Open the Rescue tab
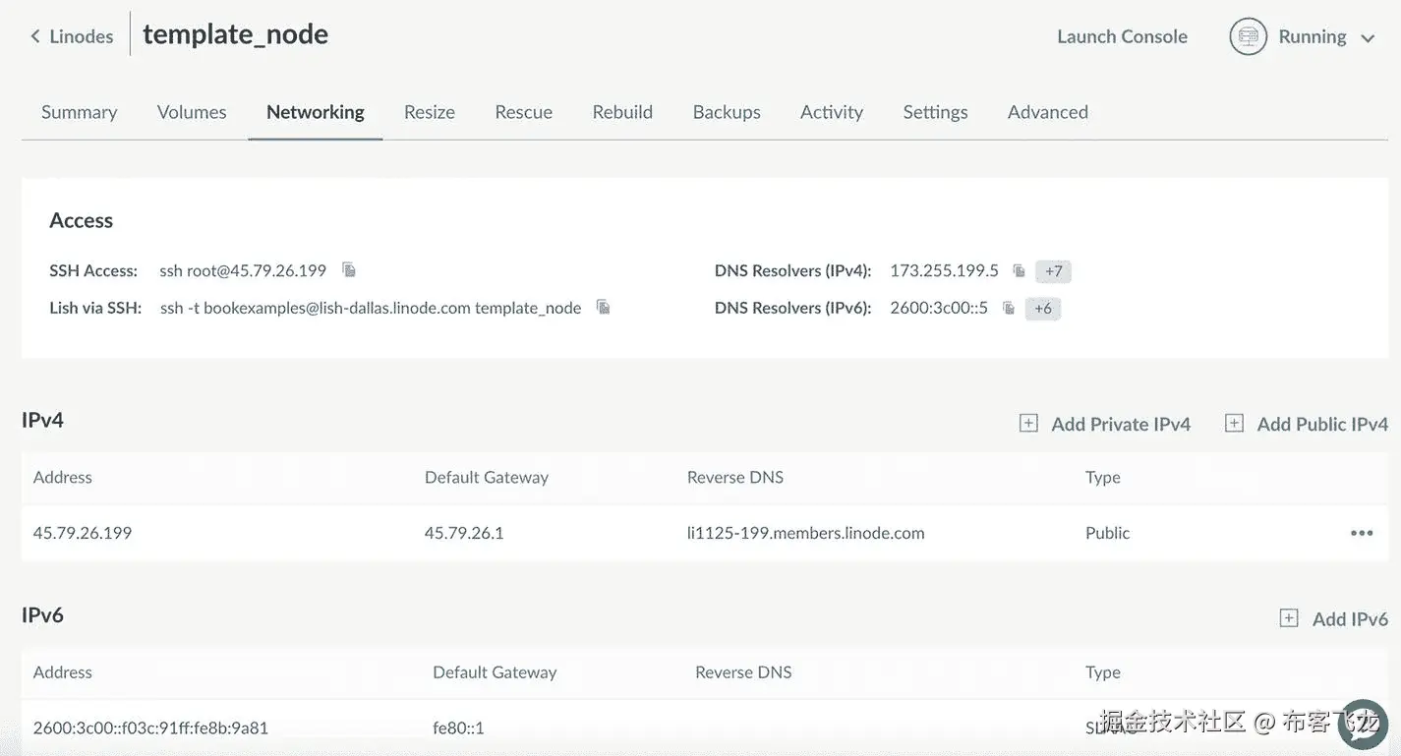 (523, 112)
